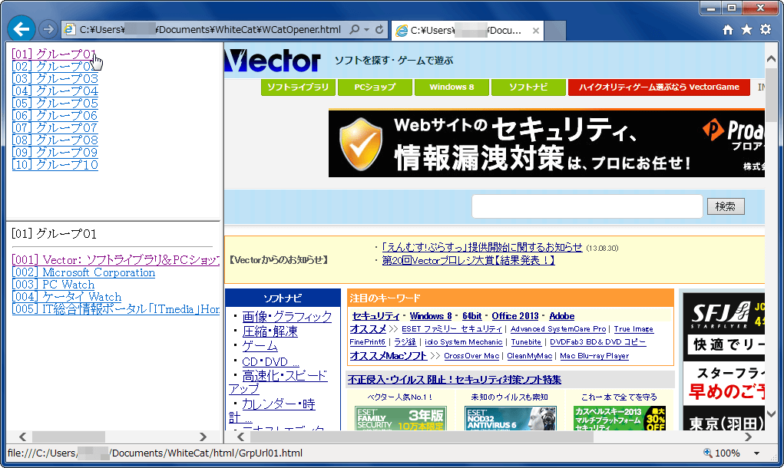
Task: Open ESET ファミリー セキュリティ link
Action: 452,329
